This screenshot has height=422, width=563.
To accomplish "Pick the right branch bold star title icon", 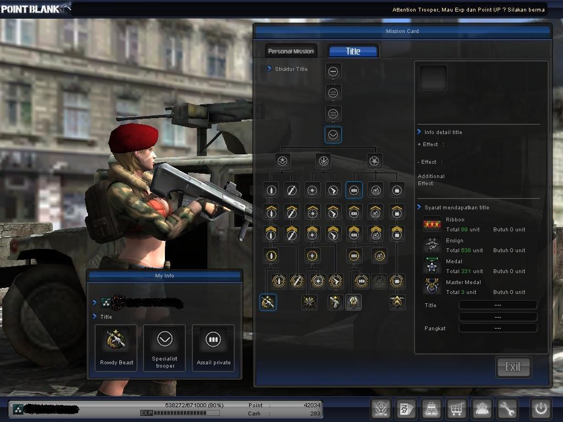I will 374,161.
